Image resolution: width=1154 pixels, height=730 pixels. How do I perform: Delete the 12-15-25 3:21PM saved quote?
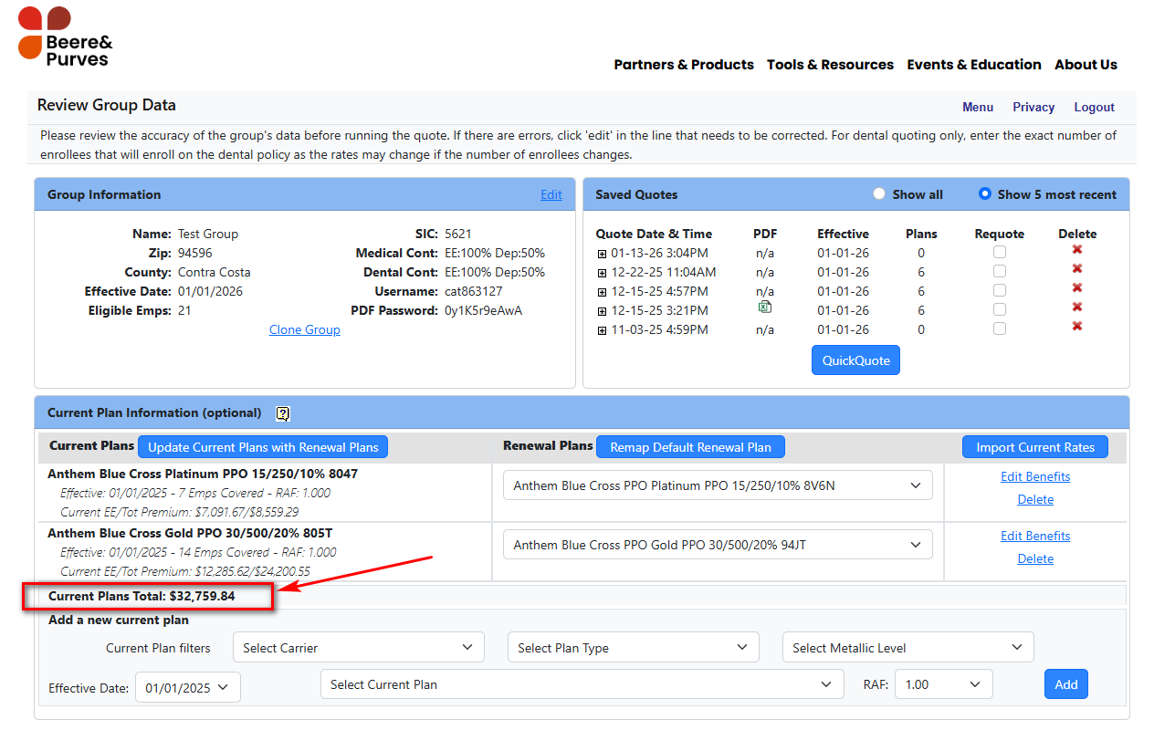pos(1077,308)
